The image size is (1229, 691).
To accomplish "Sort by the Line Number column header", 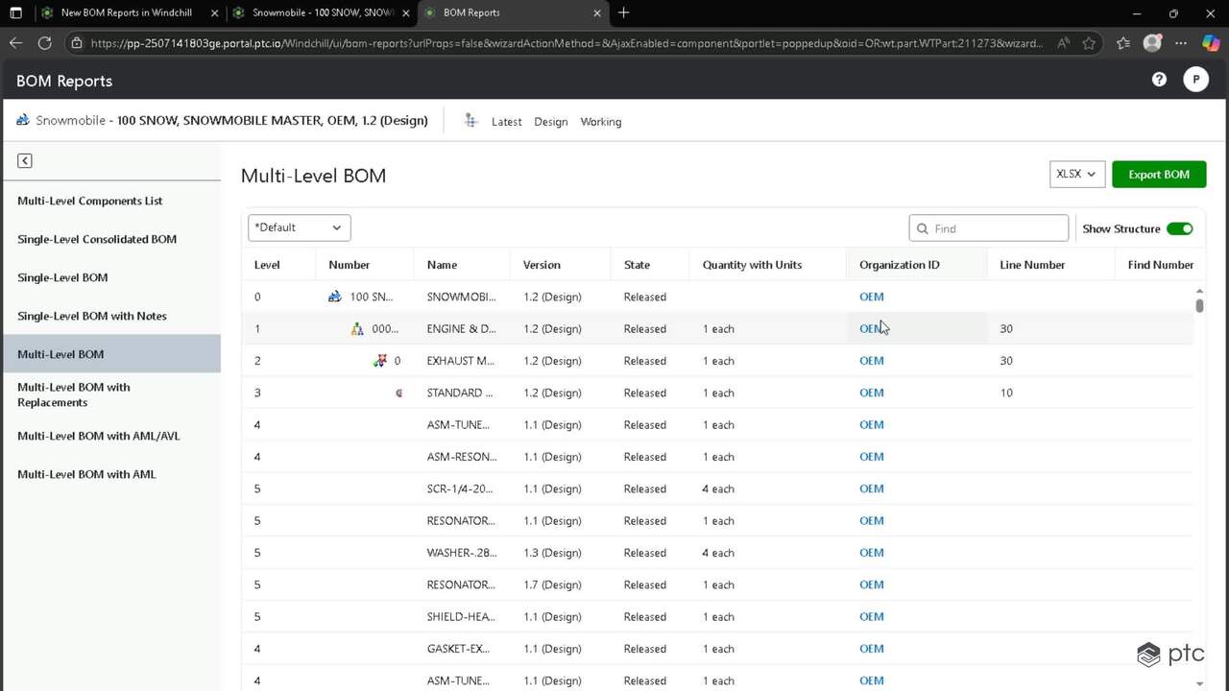I will click(x=1032, y=265).
